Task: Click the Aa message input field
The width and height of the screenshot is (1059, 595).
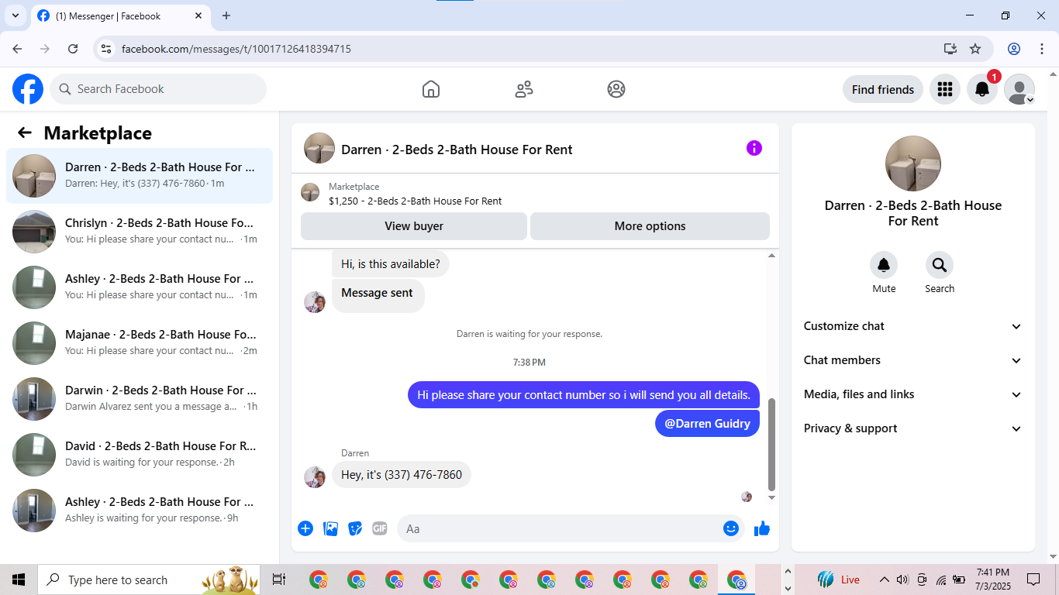Action: (x=571, y=528)
